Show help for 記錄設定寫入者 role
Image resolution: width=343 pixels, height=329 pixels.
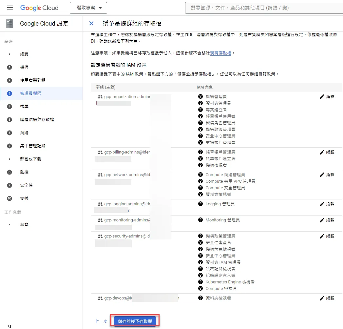tap(200, 275)
